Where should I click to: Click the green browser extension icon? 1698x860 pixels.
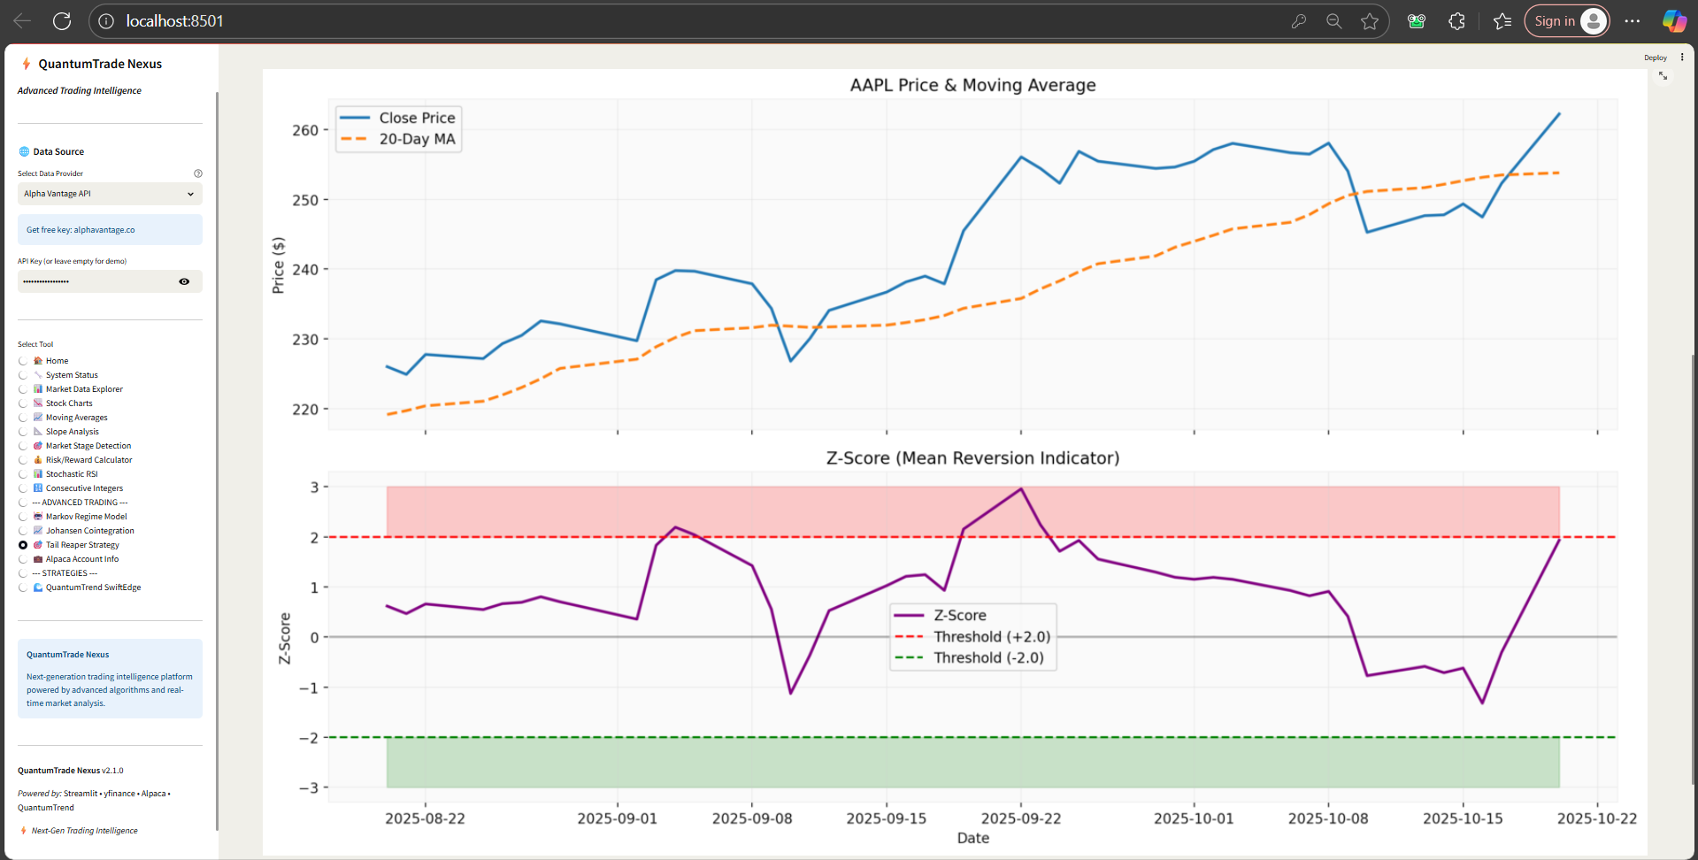tap(1416, 21)
